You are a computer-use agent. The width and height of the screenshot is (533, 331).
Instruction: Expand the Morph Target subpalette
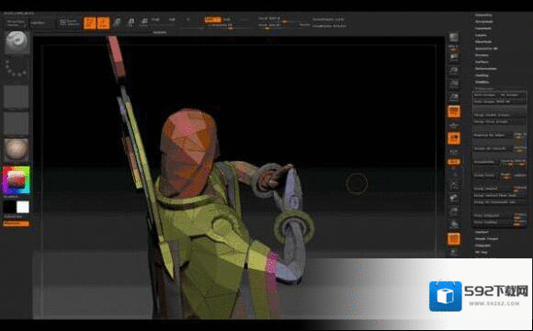click(x=486, y=238)
